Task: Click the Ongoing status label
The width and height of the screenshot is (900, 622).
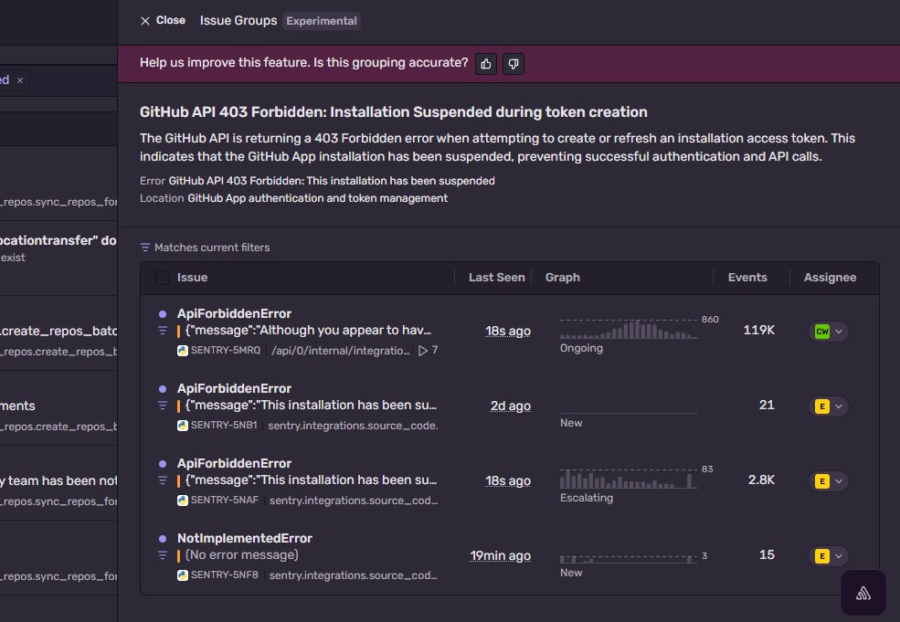Action: (x=581, y=348)
